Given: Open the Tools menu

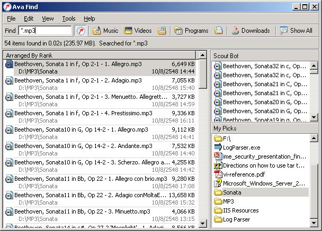Looking at the screenshot, I should tap(69, 19).
